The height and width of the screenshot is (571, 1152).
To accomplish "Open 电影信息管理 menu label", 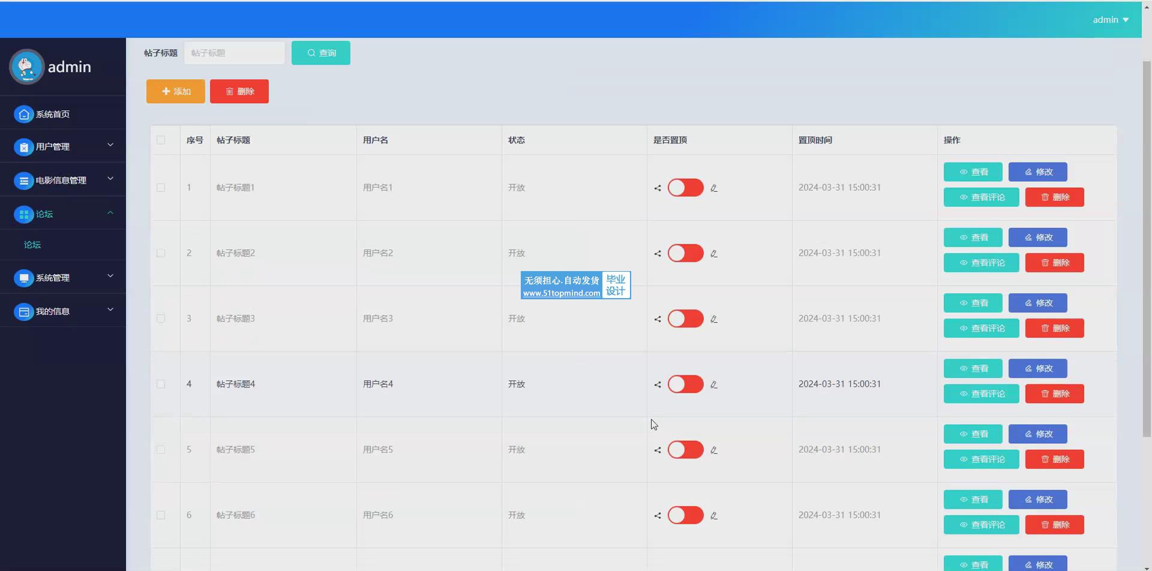I will [x=61, y=181].
